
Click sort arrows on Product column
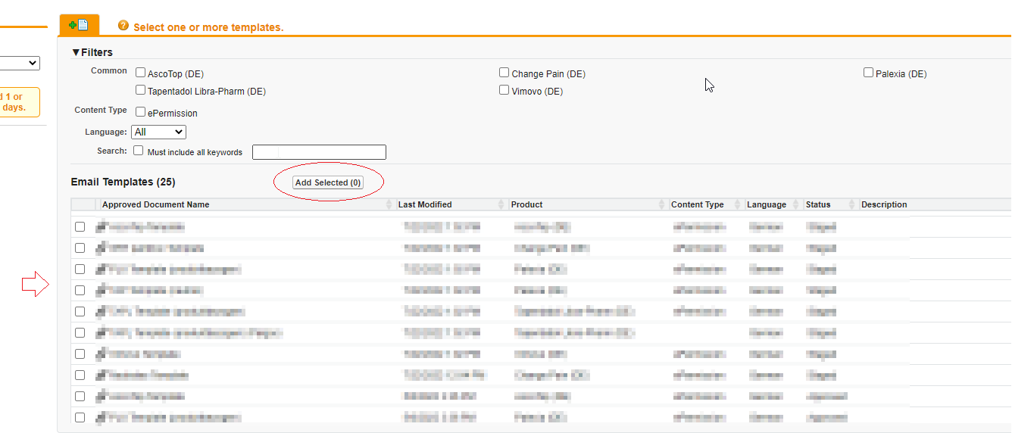click(x=663, y=205)
